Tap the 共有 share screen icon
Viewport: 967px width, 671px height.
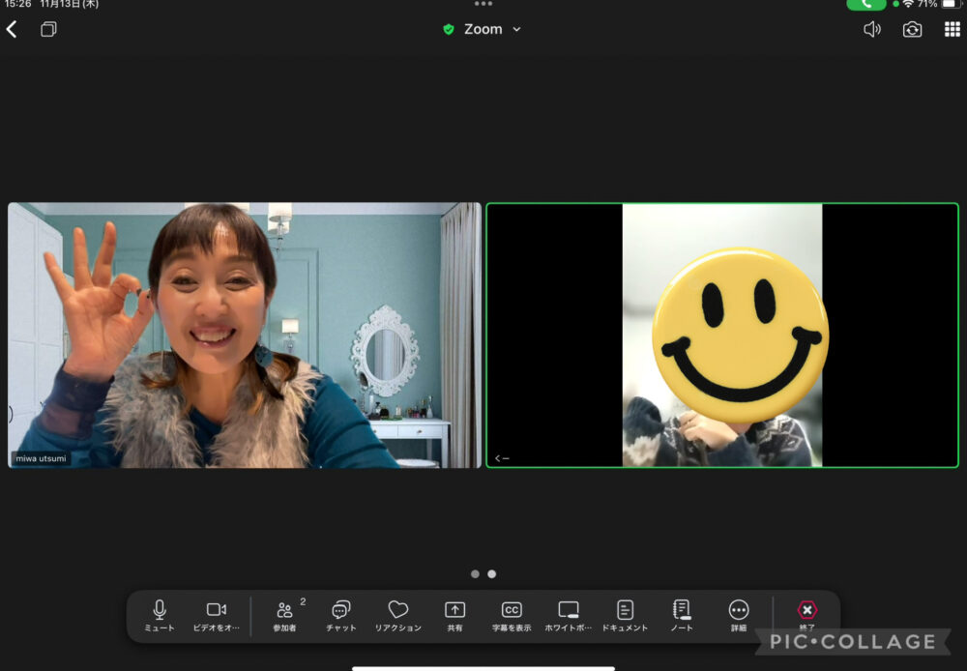pyautogui.click(x=454, y=615)
